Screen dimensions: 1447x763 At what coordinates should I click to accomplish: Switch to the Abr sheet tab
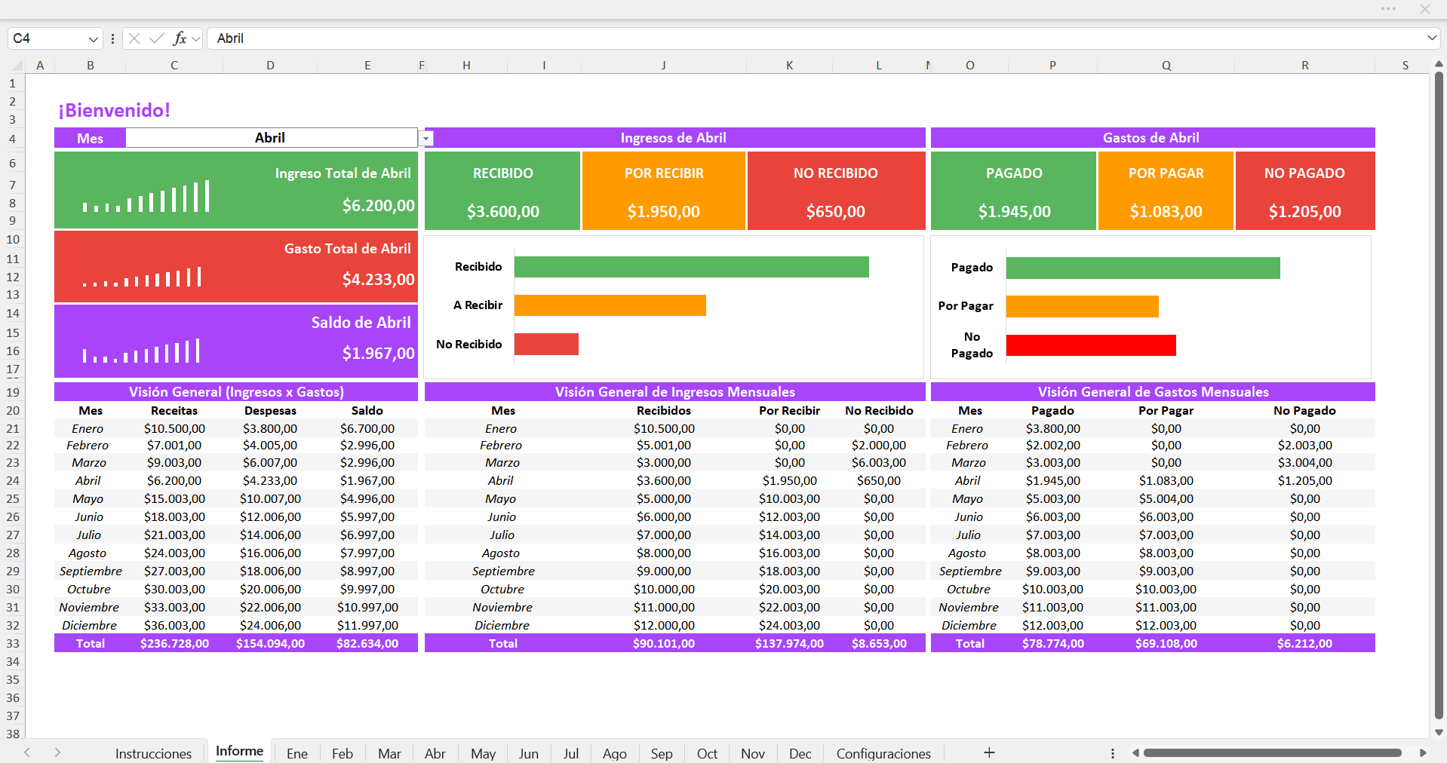coord(435,753)
